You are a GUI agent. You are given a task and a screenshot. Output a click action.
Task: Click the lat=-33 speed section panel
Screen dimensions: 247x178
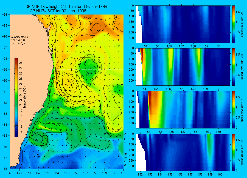coord(183,152)
